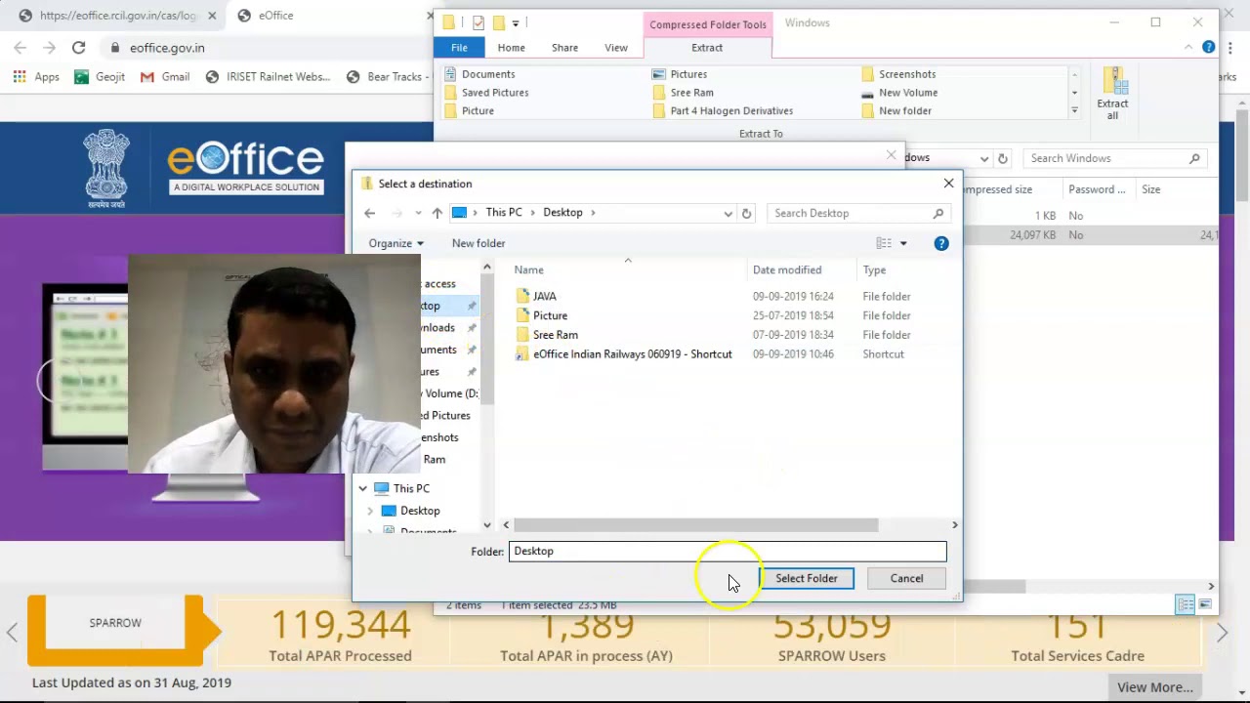Sort files by Date modified column
This screenshot has height=703, width=1250.
[787, 269]
